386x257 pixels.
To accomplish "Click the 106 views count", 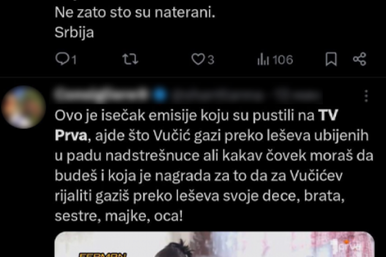I will pyautogui.click(x=283, y=60).
